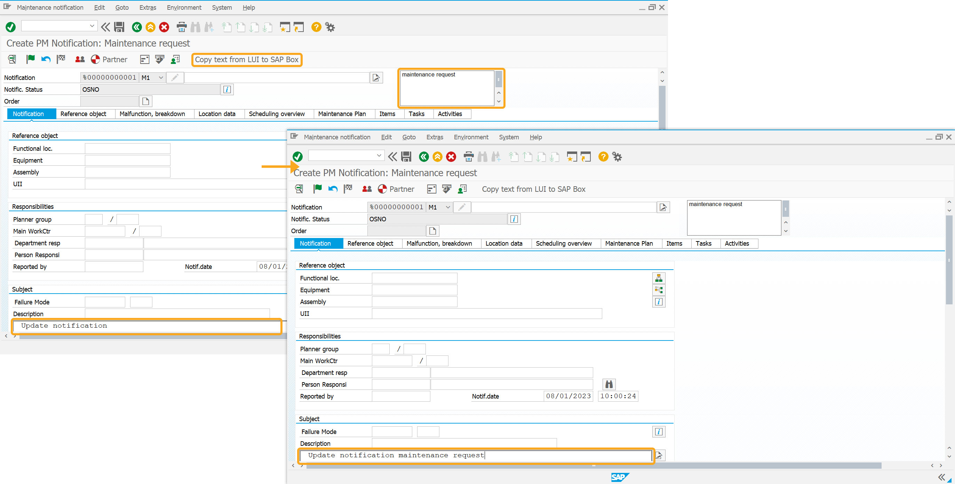Click green checkmark Enter icon in front window
Screen dimensions: 955x484
point(297,157)
